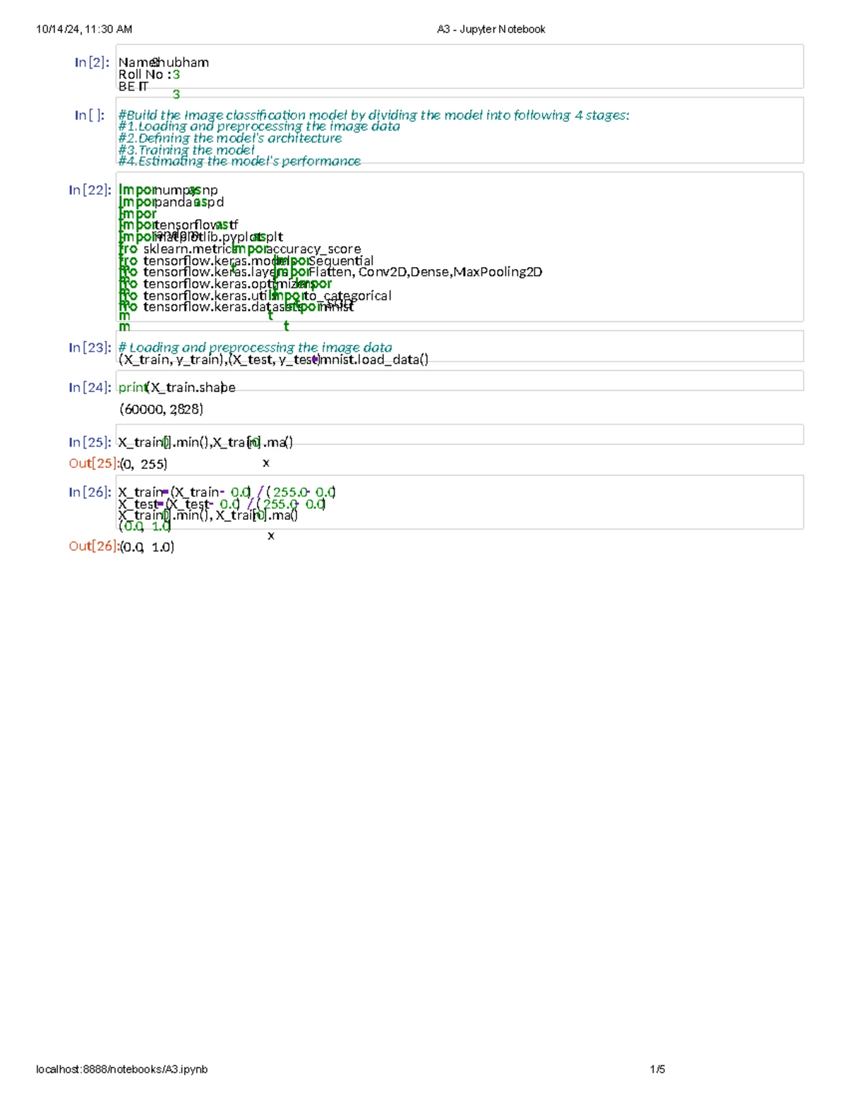The width and height of the screenshot is (847, 1097).
Task: Click the "#4.Estimating the model's performance" comment
Action: click(239, 161)
